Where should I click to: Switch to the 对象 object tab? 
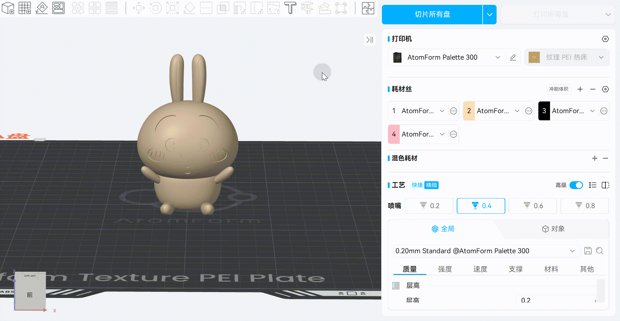tap(553, 229)
